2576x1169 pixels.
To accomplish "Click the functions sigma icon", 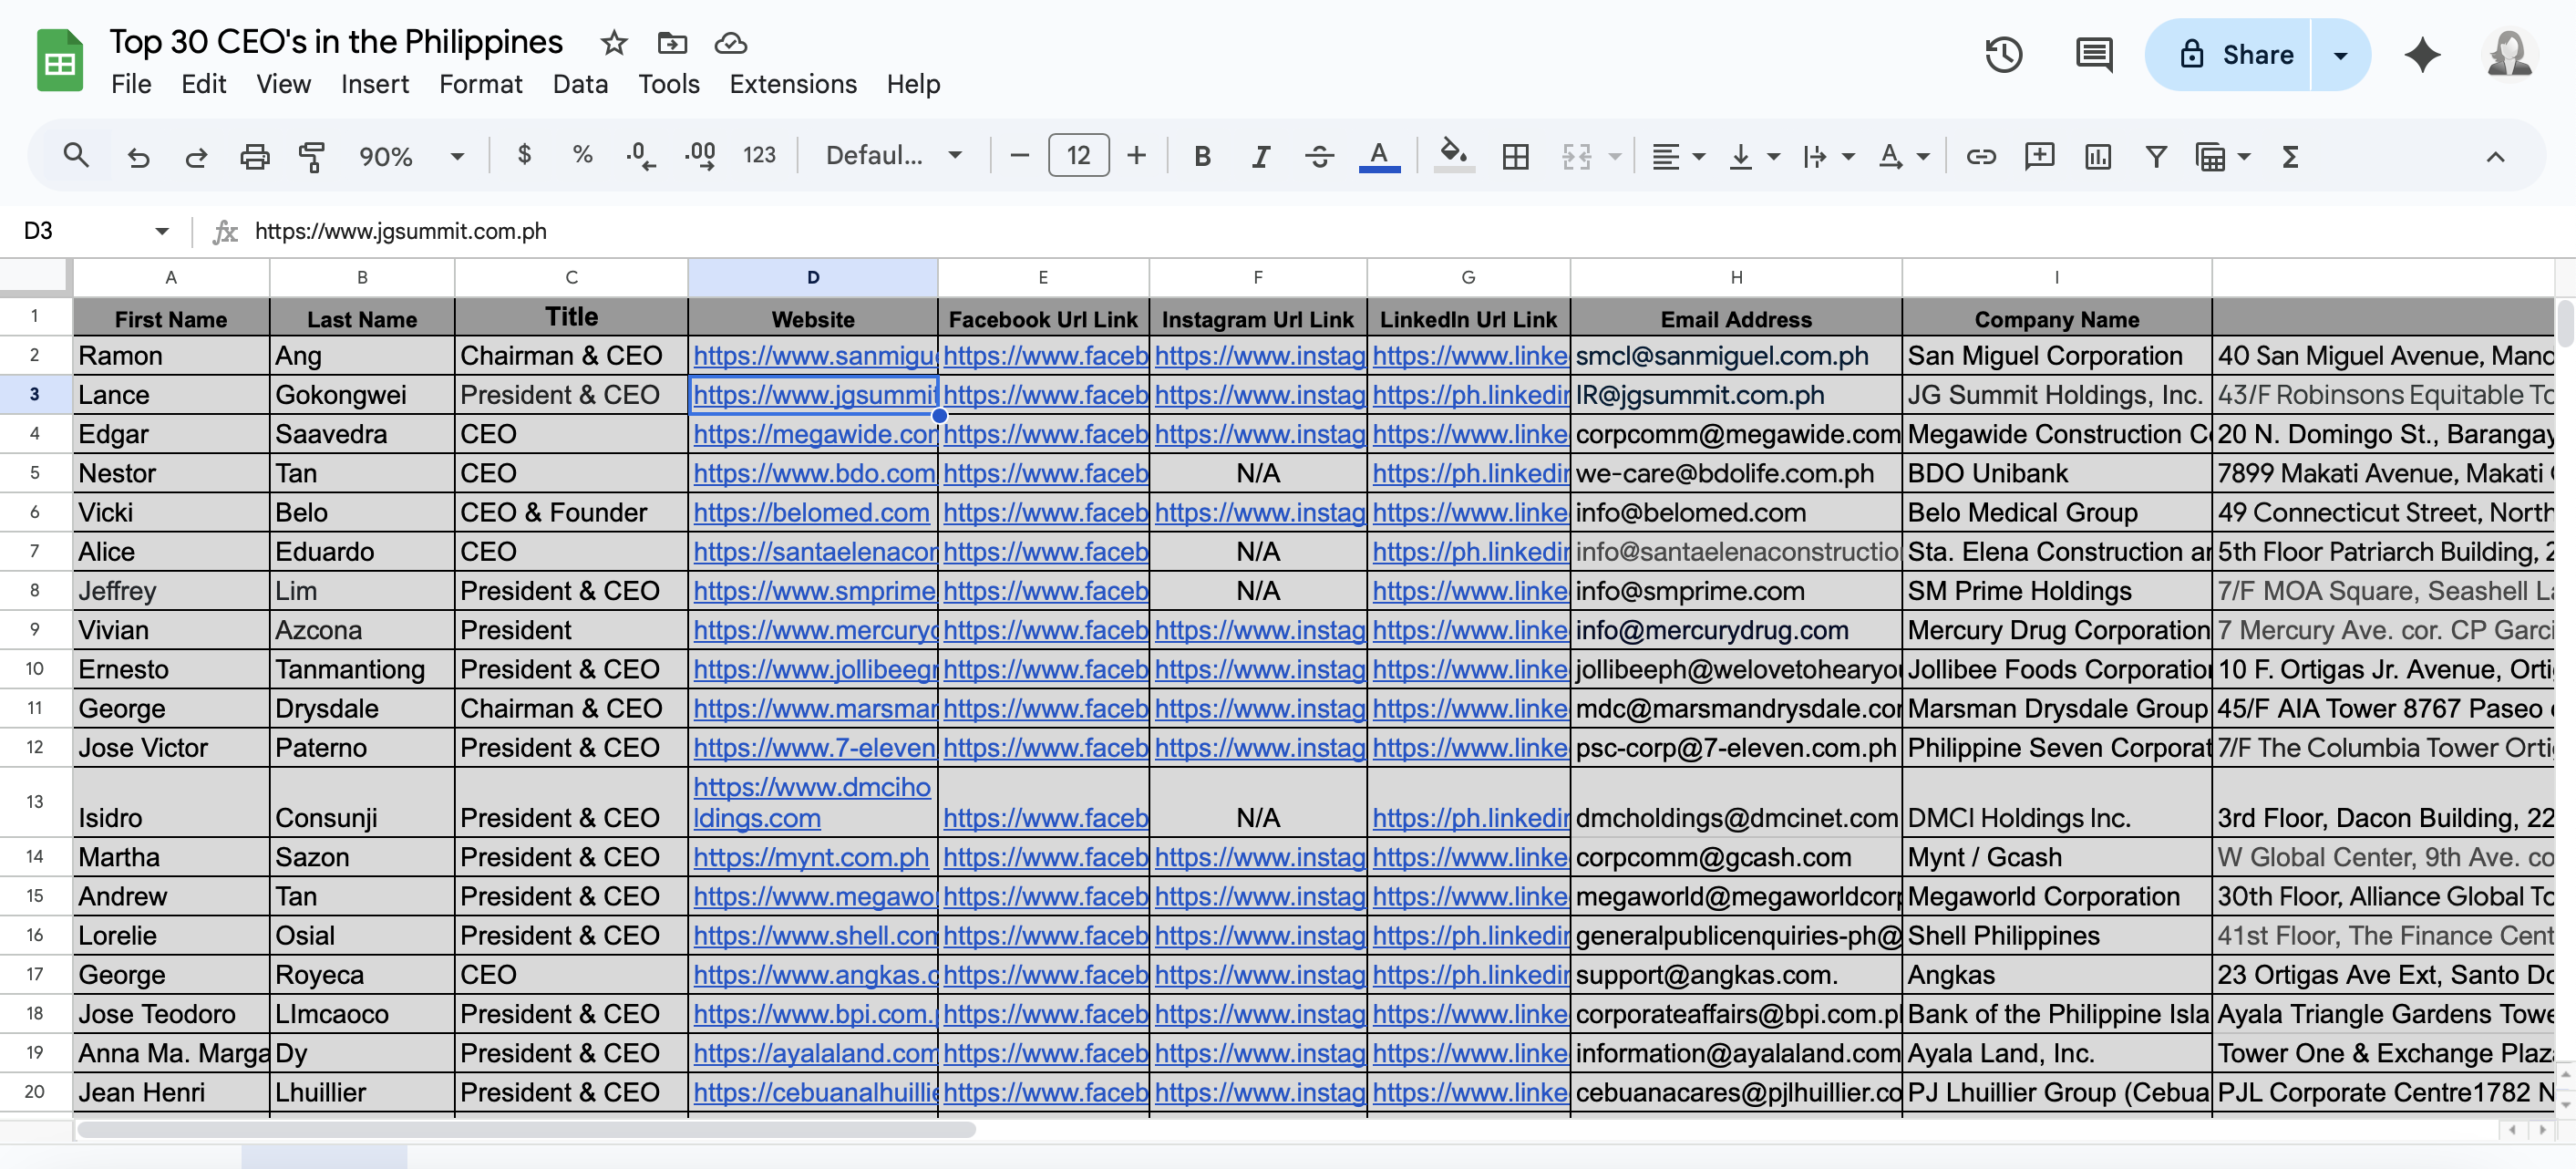I will pyautogui.click(x=2290, y=156).
